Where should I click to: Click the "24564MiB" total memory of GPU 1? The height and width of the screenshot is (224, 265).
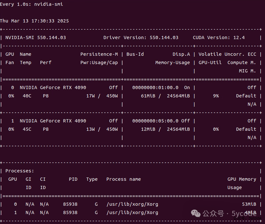(x=178, y=129)
